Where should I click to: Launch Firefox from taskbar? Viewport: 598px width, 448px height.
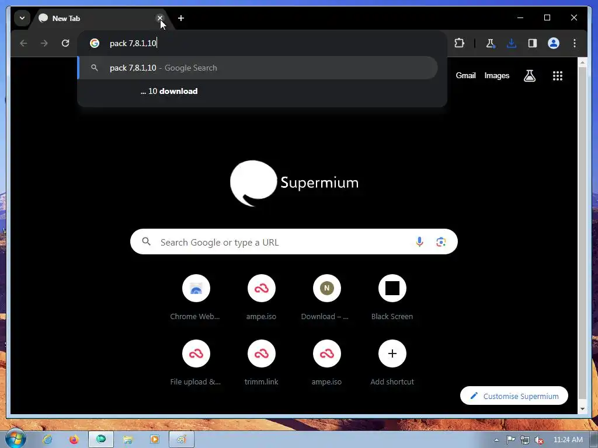[x=74, y=440]
